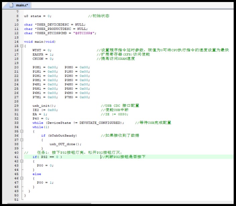
Task: Click line number 41 in the gutter
Action: click(16, 157)
